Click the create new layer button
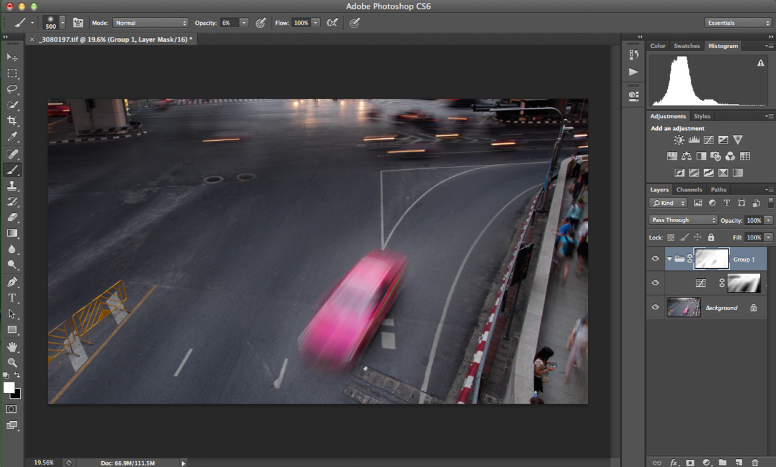This screenshot has width=776, height=467. (x=739, y=462)
